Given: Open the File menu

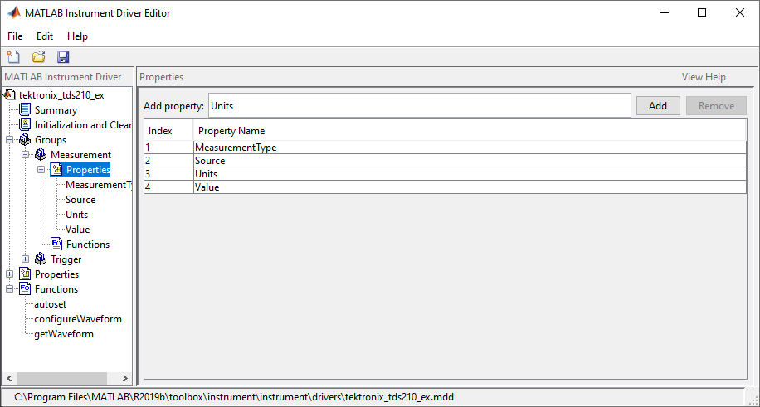Looking at the screenshot, I should [15, 36].
